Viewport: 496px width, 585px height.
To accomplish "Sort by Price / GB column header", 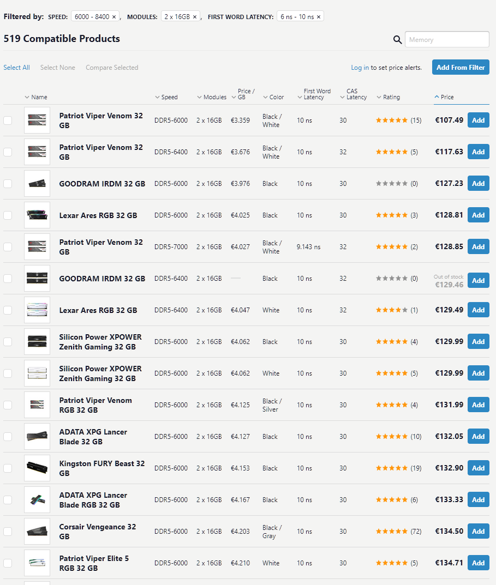I will (243, 94).
